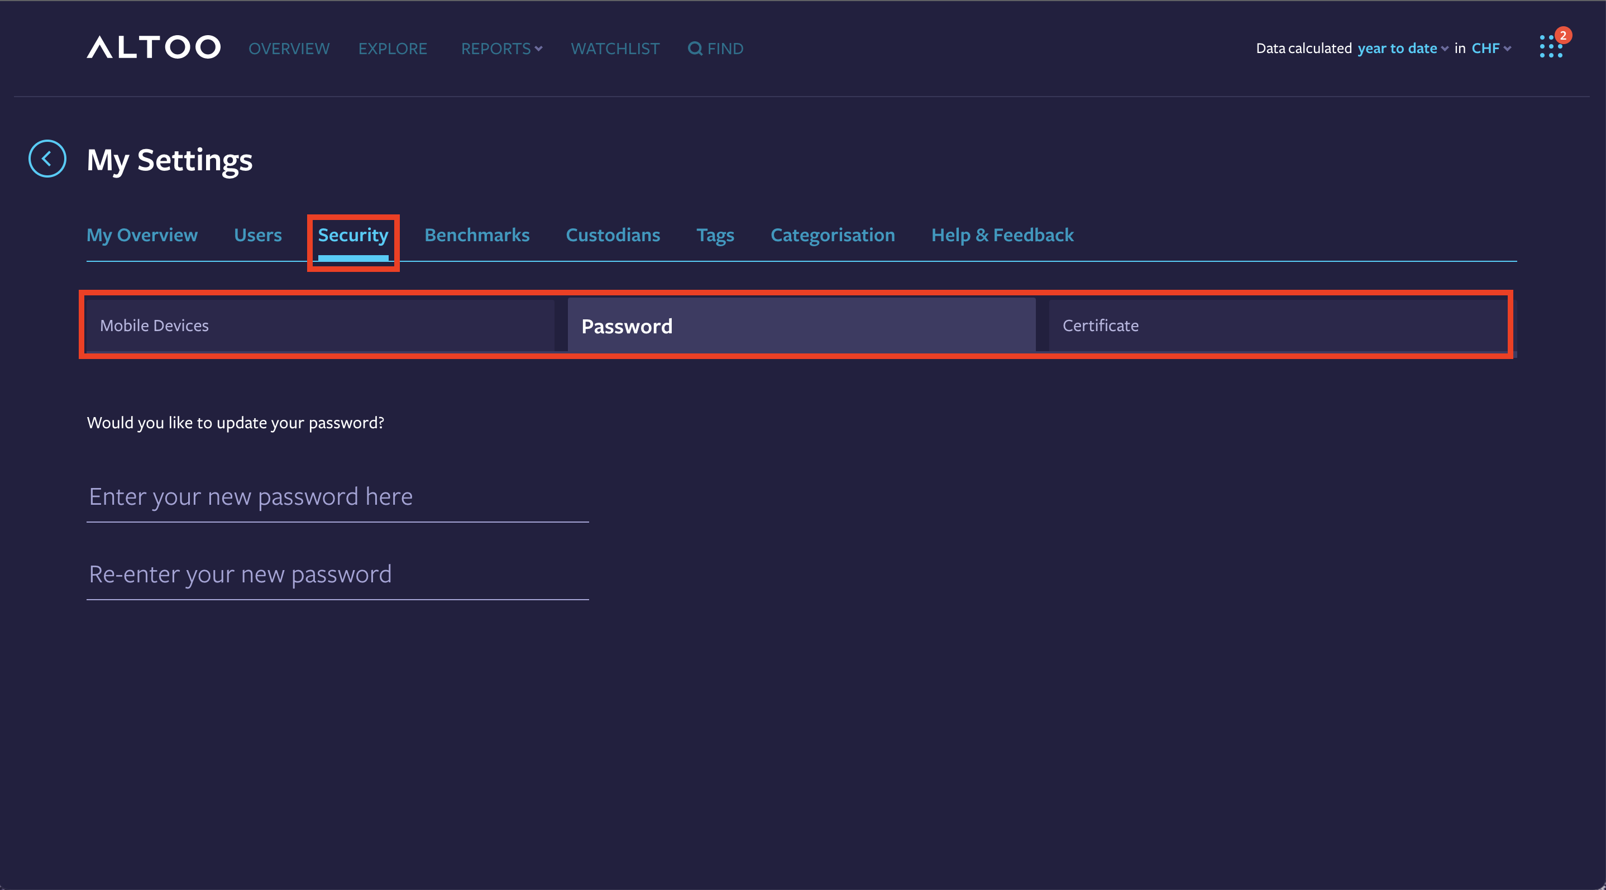Click the Altoo logo
The image size is (1606, 890).
pyautogui.click(x=154, y=47)
